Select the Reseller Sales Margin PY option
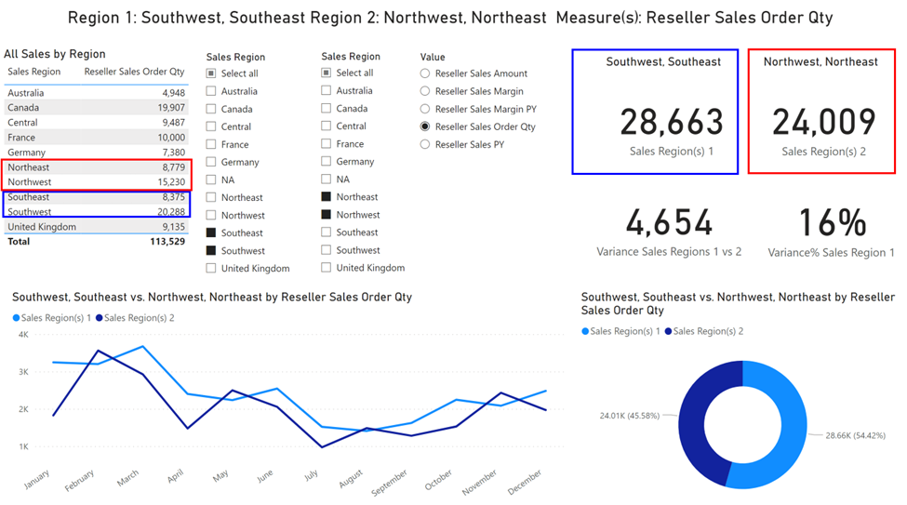Image resolution: width=907 pixels, height=505 pixels. point(425,109)
